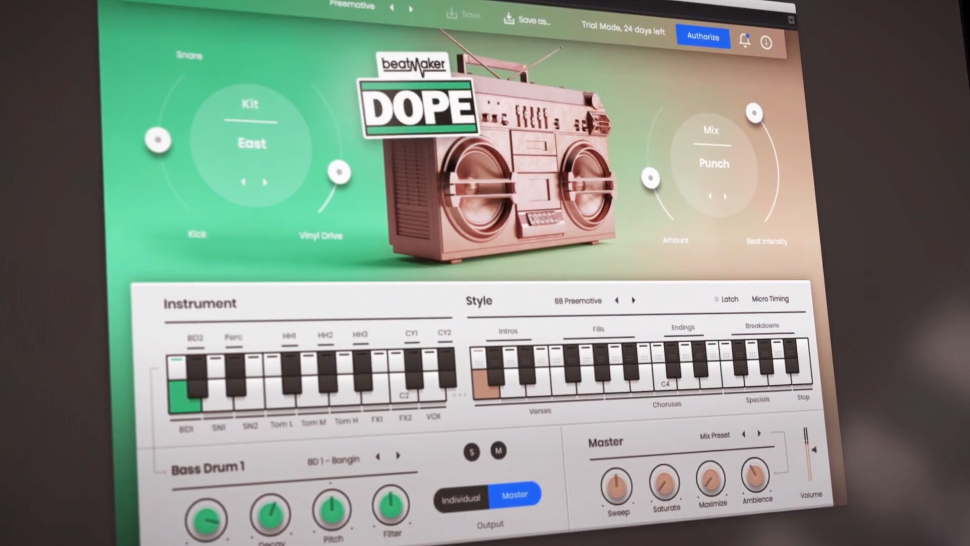970x546 pixels.
Task: Select the Intros style section
Action: pos(508,331)
